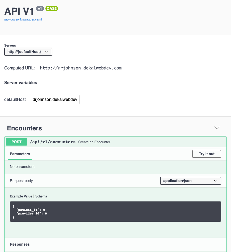Click the Responses section header
Image resolution: width=231 pixels, height=252 pixels.
coord(20,244)
